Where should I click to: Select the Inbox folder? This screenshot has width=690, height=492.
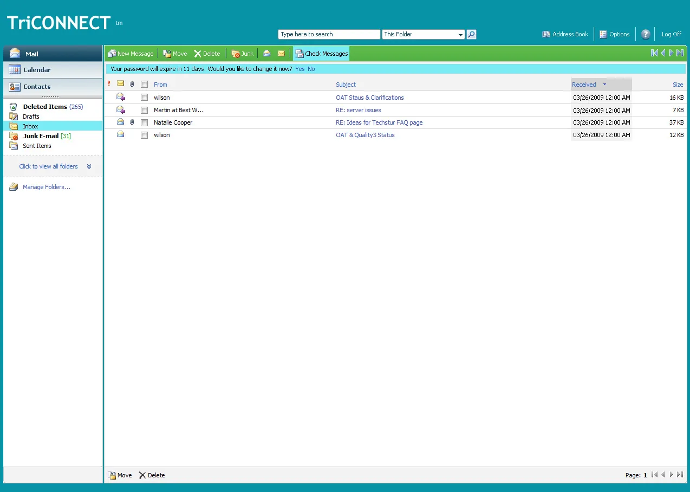click(x=53, y=126)
